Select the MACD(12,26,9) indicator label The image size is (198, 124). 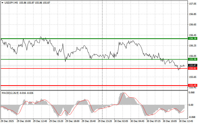coord(10,93)
